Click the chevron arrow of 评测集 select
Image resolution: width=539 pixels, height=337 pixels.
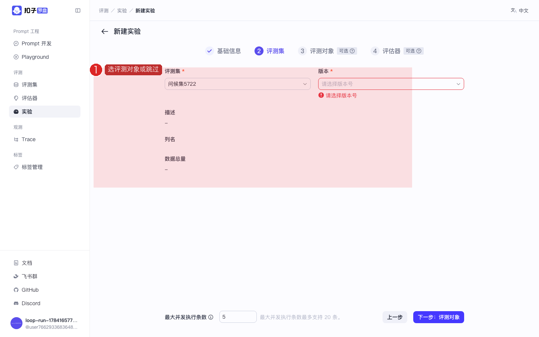tap(305, 84)
